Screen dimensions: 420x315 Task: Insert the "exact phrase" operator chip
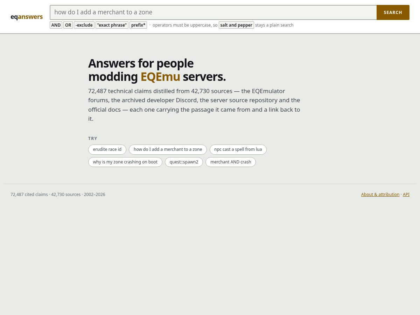pyautogui.click(x=112, y=25)
